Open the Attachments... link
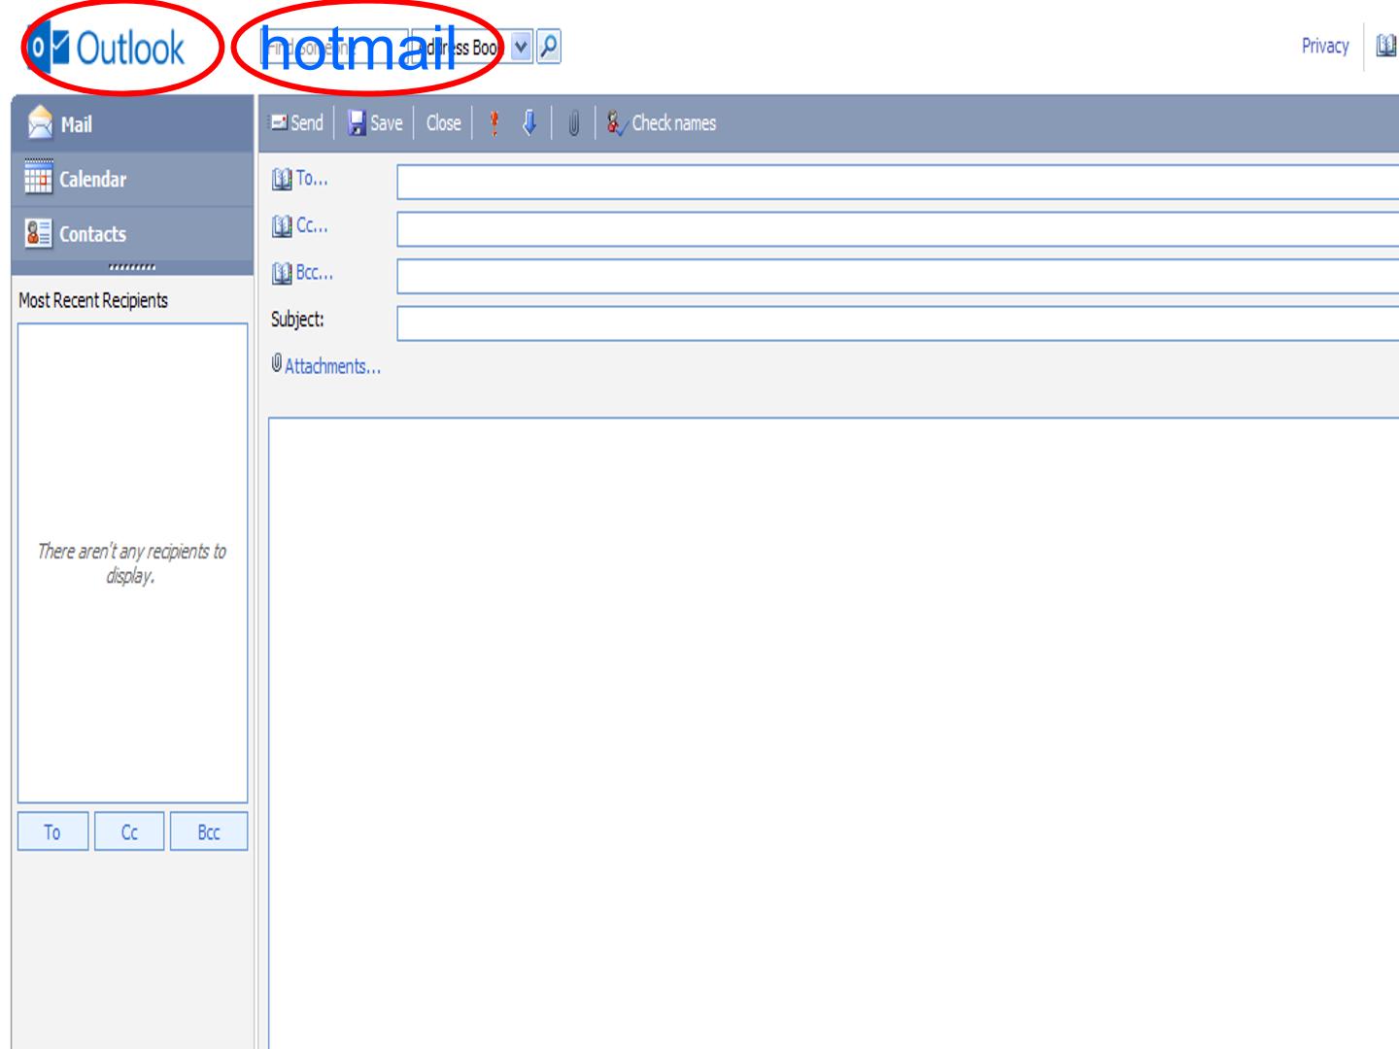 pos(326,365)
